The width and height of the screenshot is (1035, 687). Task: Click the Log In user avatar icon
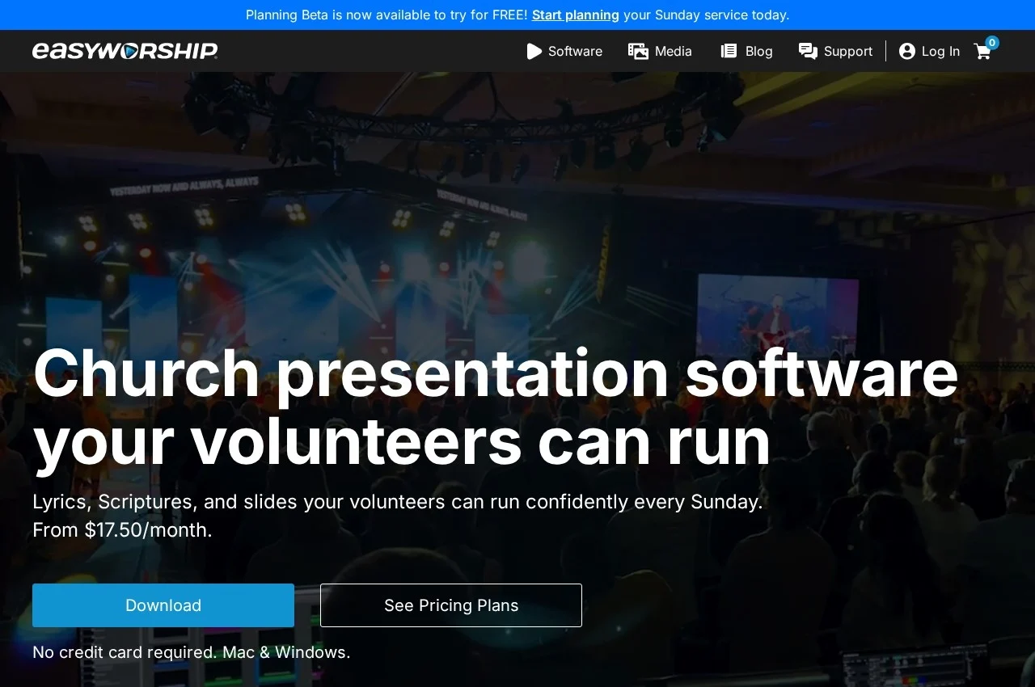[907, 51]
